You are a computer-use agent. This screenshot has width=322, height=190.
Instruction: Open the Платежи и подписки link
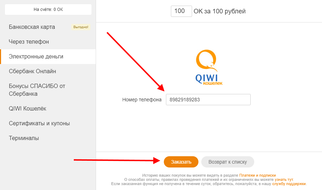click(x=257, y=175)
